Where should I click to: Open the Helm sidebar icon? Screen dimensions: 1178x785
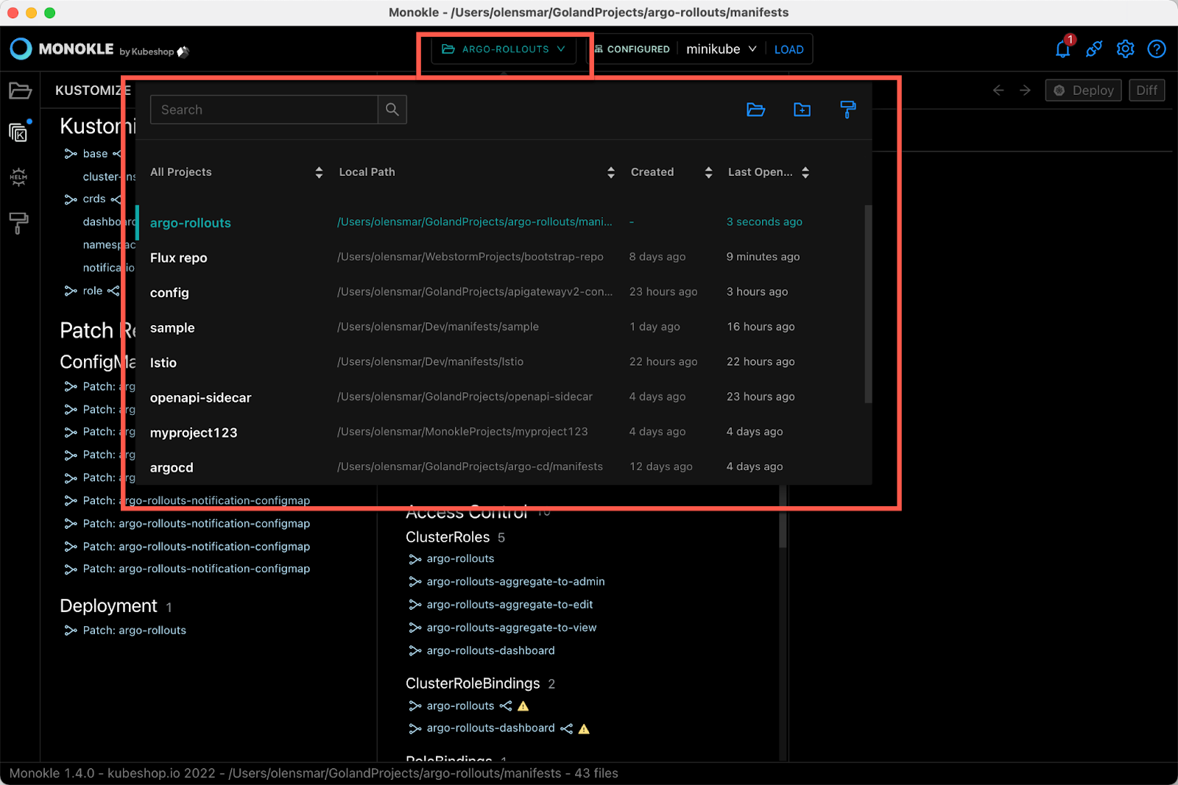[x=19, y=177]
